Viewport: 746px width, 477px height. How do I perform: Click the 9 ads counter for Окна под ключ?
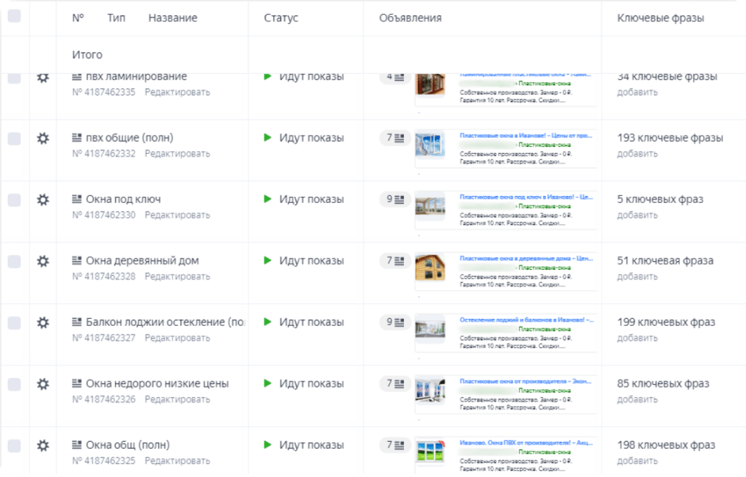point(395,200)
